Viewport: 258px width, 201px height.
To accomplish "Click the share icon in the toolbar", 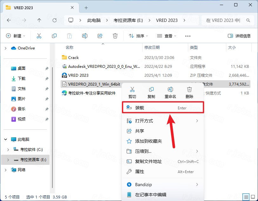I will (x=100, y=36).
